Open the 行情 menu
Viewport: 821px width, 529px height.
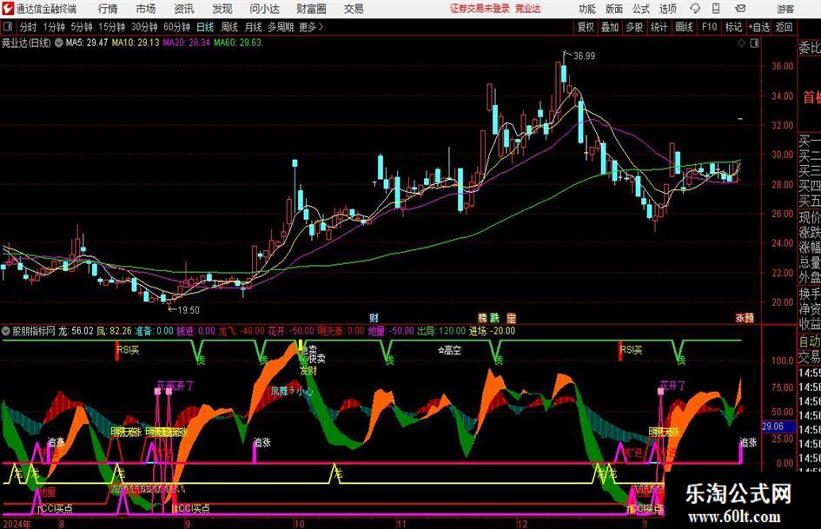108,9
